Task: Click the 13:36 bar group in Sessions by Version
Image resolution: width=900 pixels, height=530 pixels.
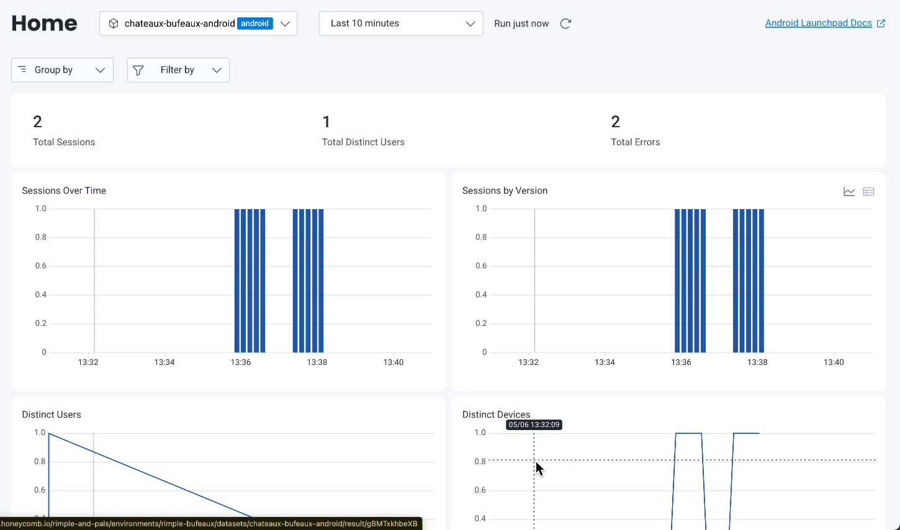Action: (690, 281)
